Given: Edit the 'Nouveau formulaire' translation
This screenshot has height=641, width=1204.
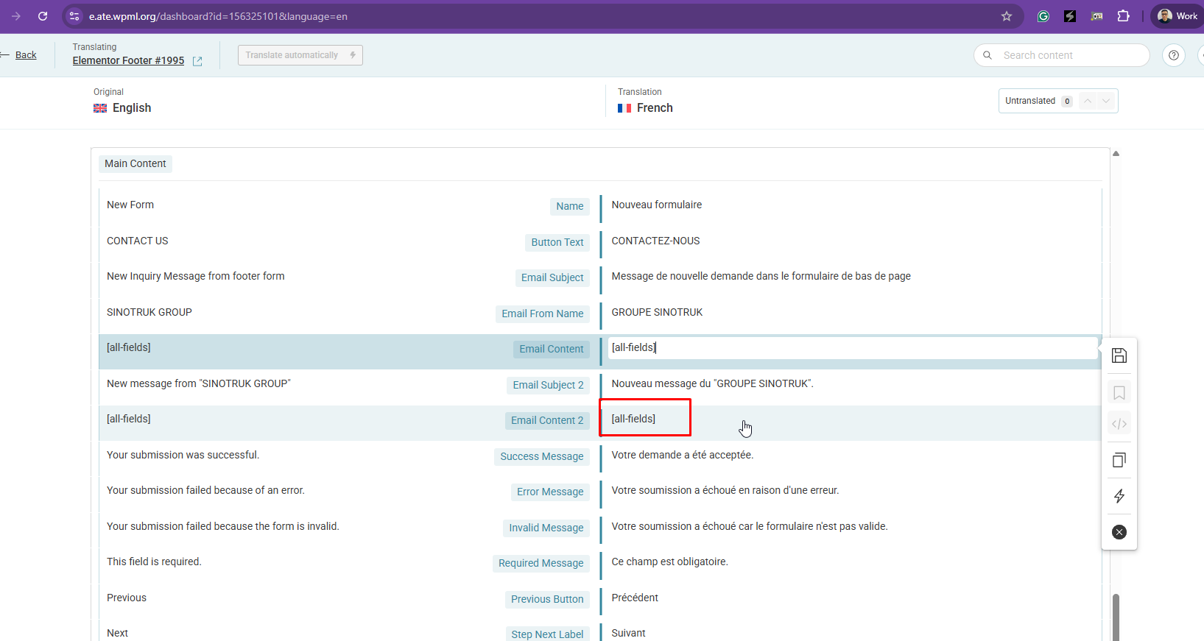Looking at the screenshot, I should point(657,205).
